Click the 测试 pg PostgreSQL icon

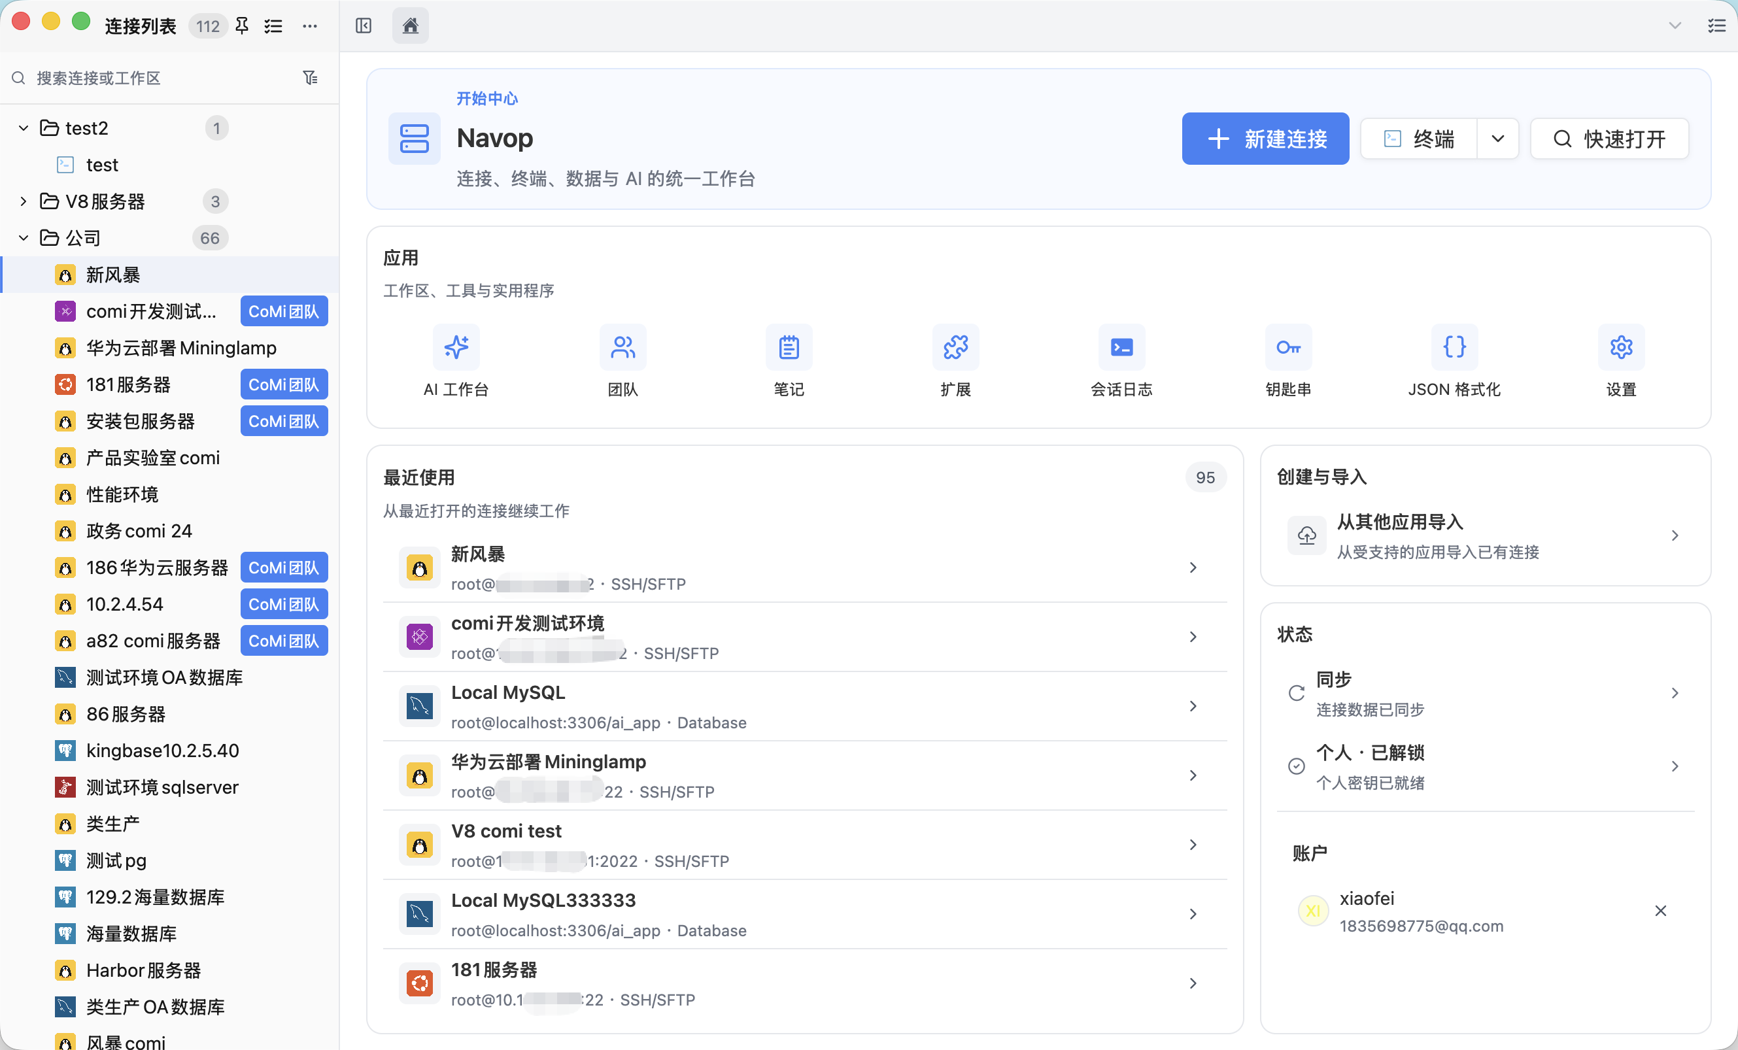tap(65, 861)
